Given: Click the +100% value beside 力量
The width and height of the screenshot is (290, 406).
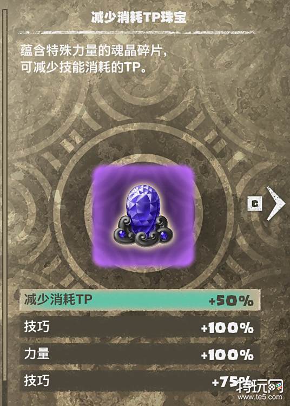Looking at the screenshot, I should [227, 355].
